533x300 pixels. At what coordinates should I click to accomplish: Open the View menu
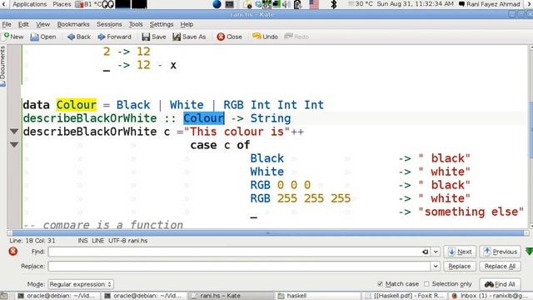[42, 24]
